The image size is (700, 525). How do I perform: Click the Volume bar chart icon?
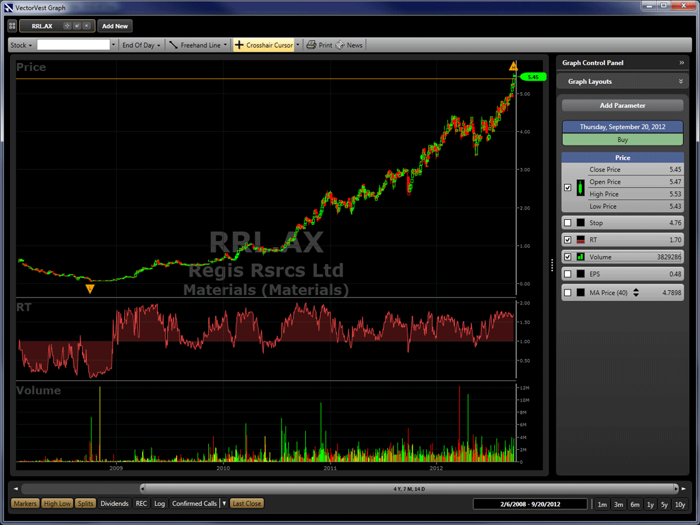click(580, 257)
